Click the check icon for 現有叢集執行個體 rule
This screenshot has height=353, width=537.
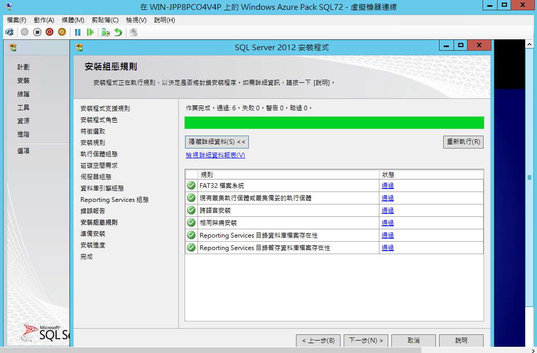[x=191, y=198]
